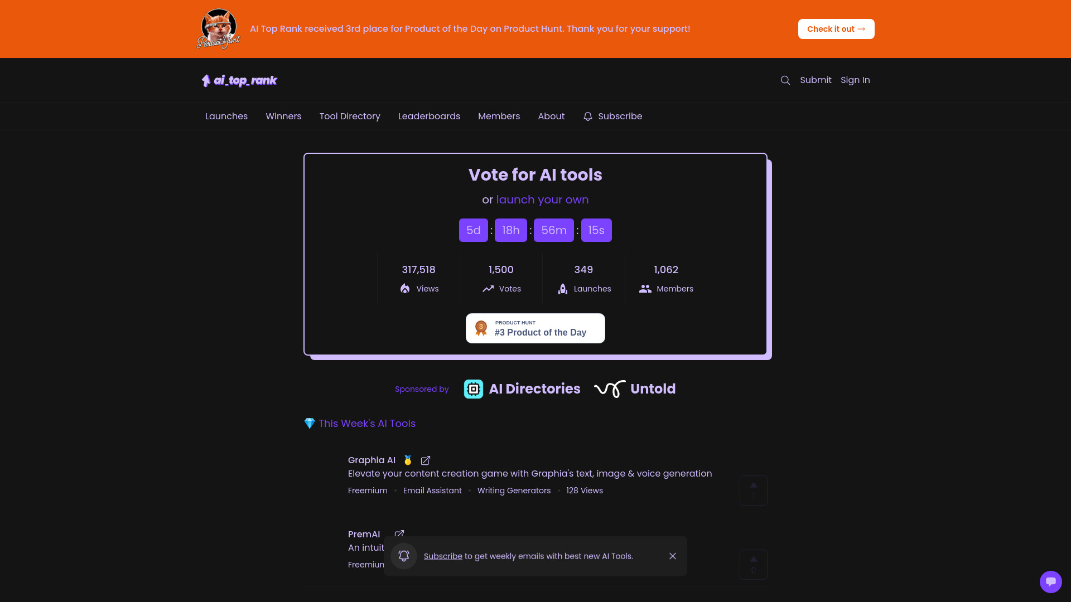Select the Leaderboards navigation tab

coord(429,116)
